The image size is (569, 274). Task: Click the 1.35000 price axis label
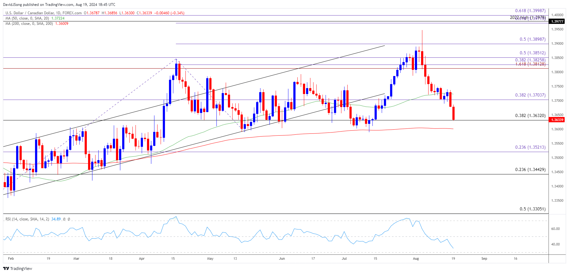(x=557, y=158)
